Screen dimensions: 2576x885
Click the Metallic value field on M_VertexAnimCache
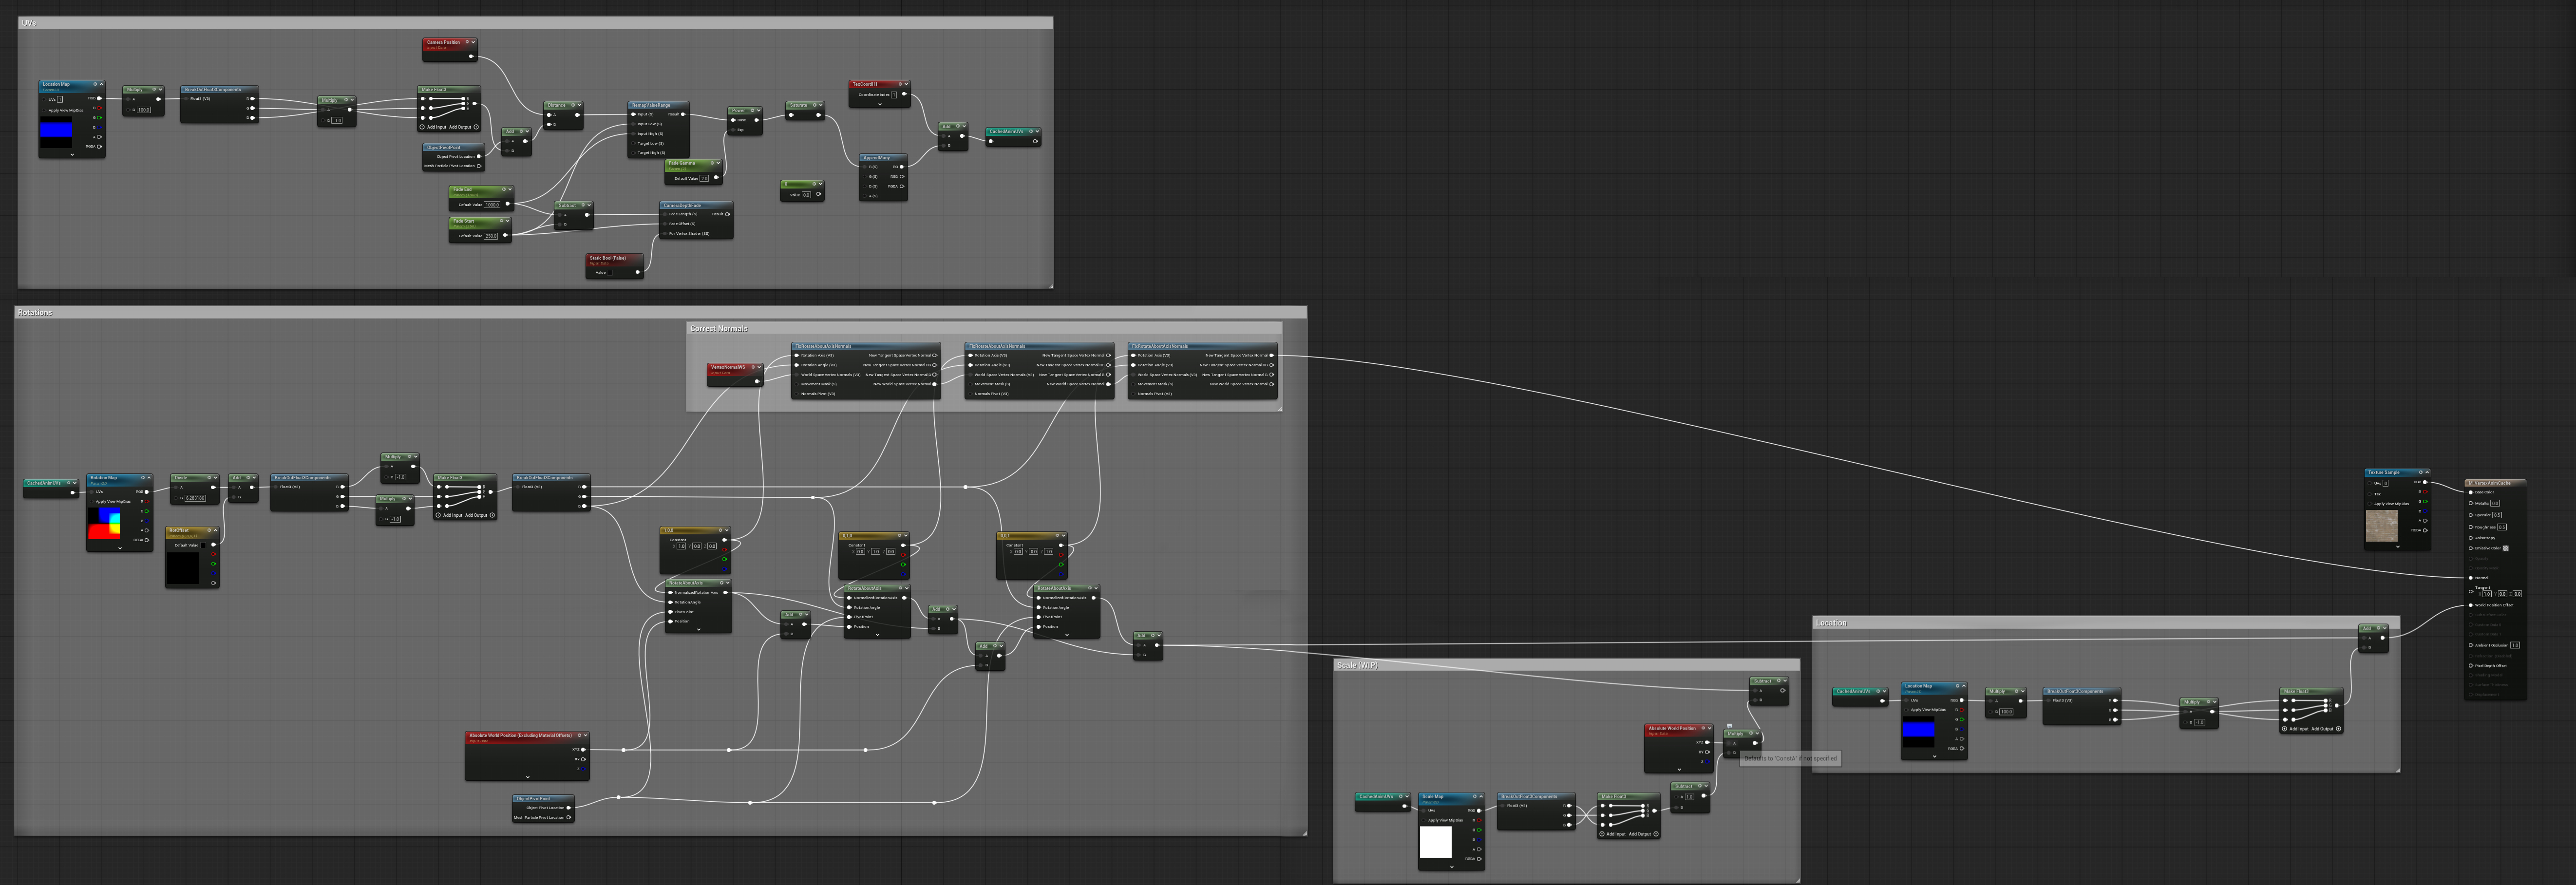pos(2495,503)
